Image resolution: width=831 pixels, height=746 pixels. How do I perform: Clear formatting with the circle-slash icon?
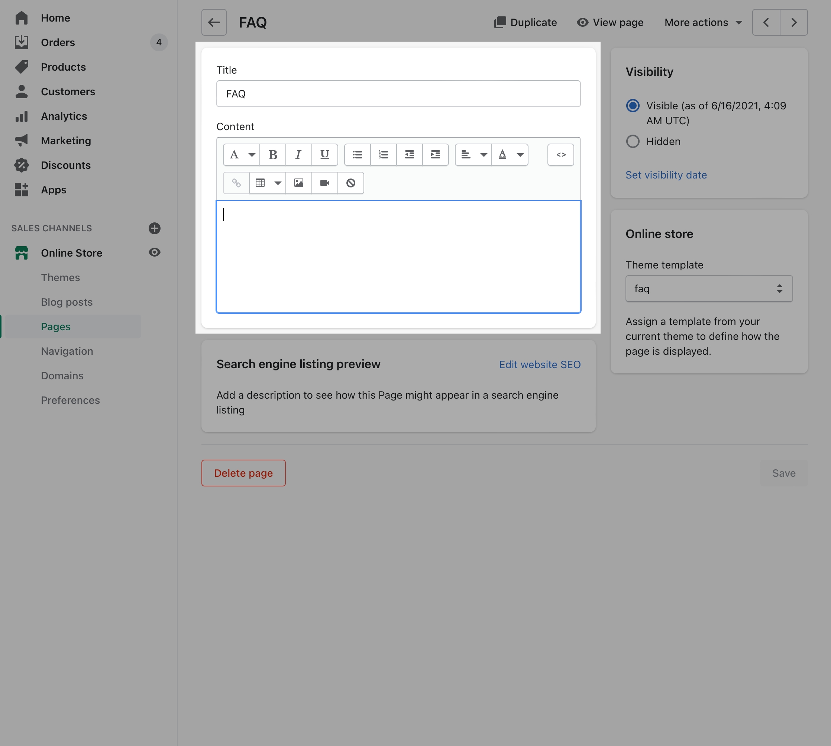350,183
